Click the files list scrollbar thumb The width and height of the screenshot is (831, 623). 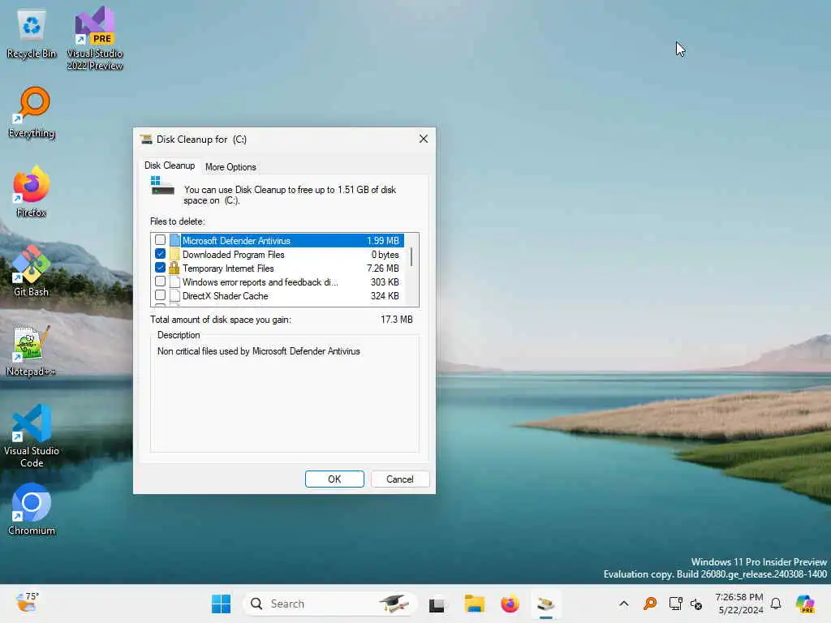(x=411, y=256)
